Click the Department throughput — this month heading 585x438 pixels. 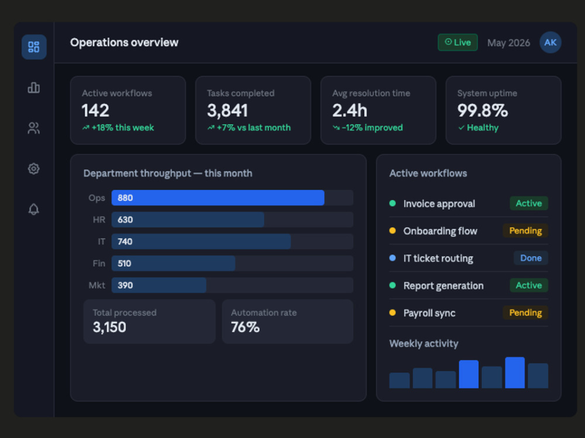pyautogui.click(x=168, y=173)
